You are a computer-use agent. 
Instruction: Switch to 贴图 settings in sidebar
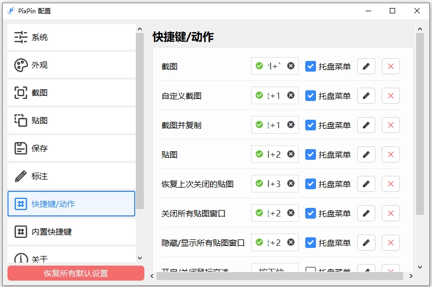[x=71, y=120]
